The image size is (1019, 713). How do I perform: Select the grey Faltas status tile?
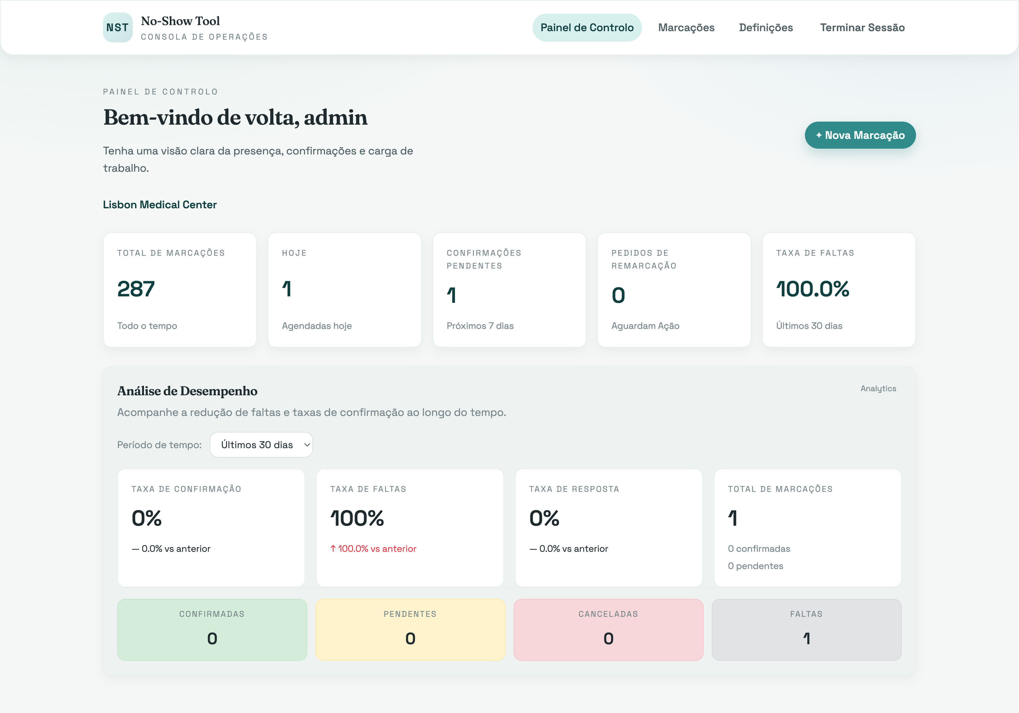click(x=806, y=630)
